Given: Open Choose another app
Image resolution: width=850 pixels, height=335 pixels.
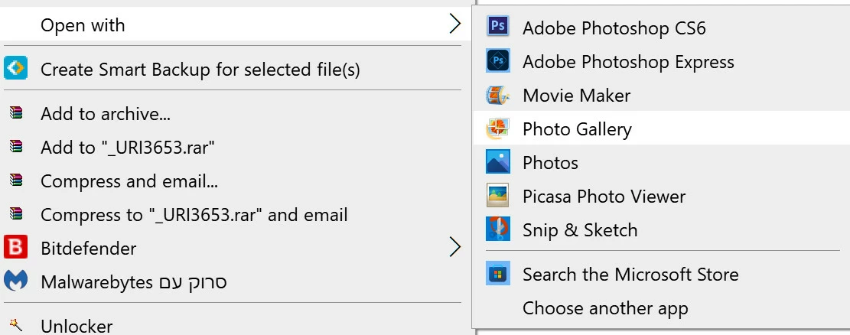Looking at the screenshot, I should point(604,308).
